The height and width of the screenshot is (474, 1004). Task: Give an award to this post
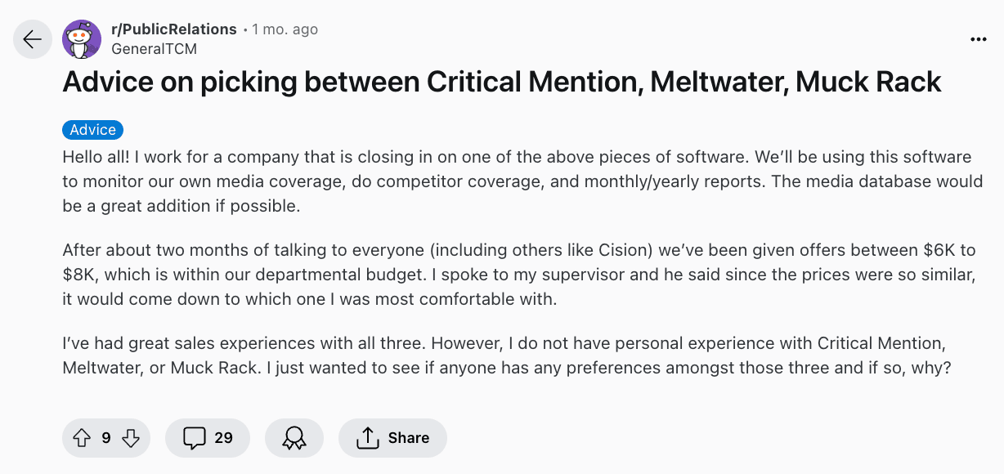(x=294, y=438)
